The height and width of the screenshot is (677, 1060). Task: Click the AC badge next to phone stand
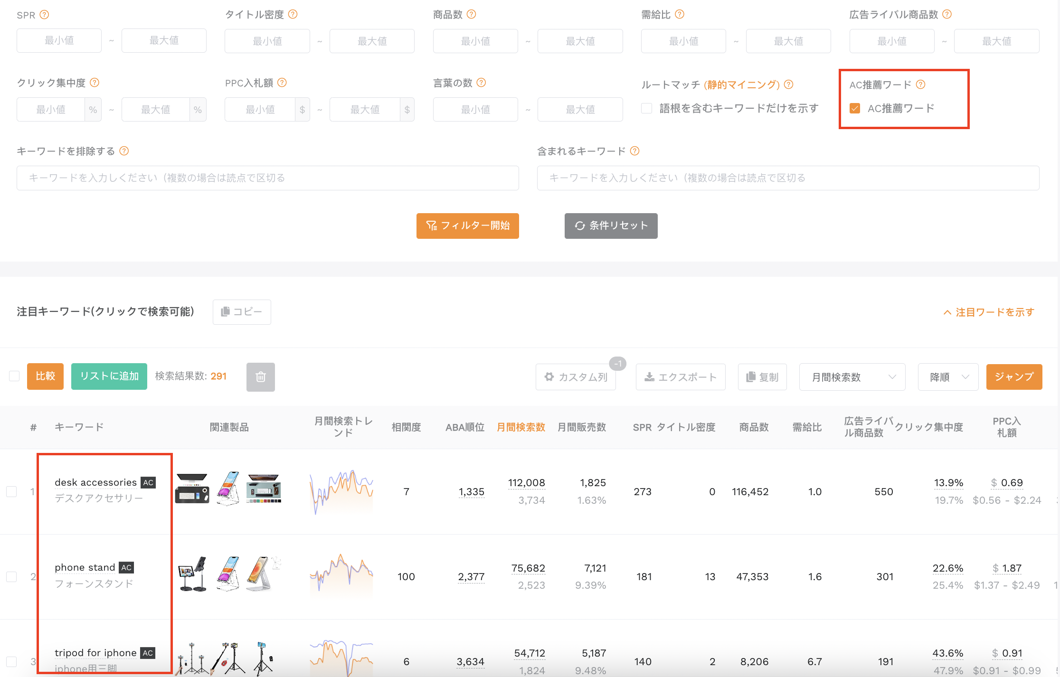pos(126,567)
